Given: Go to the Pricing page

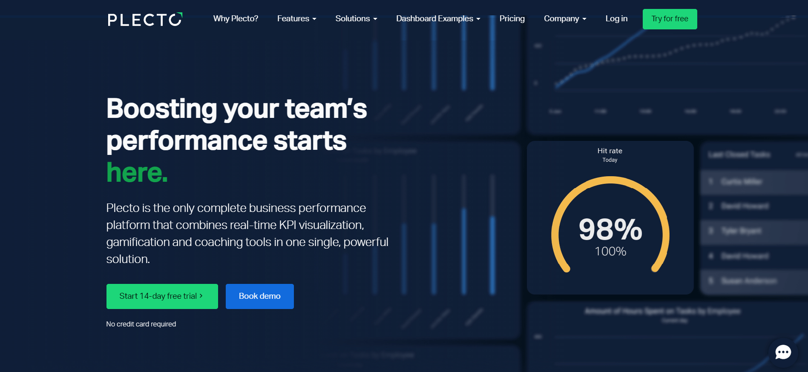Looking at the screenshot, I should (512, 19).
